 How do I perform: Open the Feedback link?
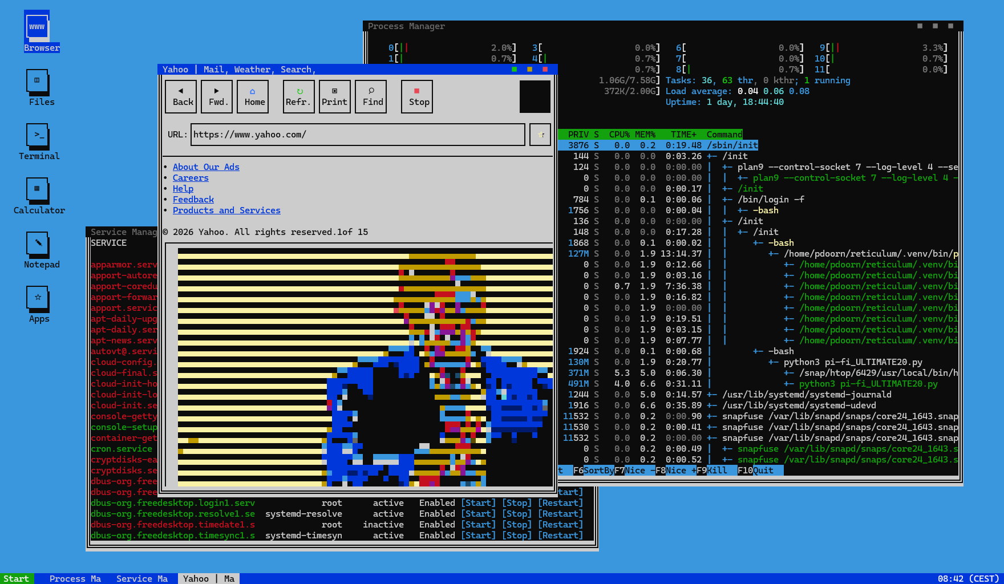click(193, 200)
